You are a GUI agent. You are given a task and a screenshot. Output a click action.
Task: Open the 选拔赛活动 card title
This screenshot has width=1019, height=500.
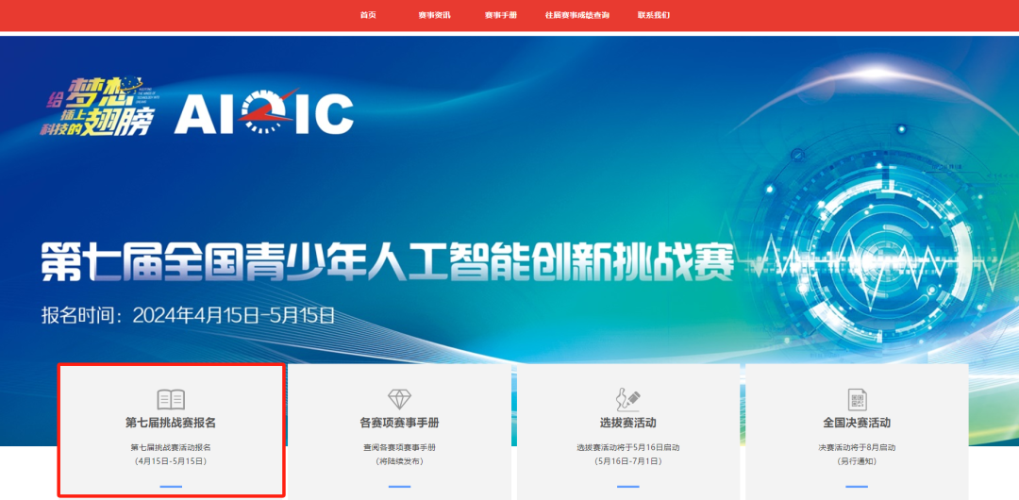point(627,423)
